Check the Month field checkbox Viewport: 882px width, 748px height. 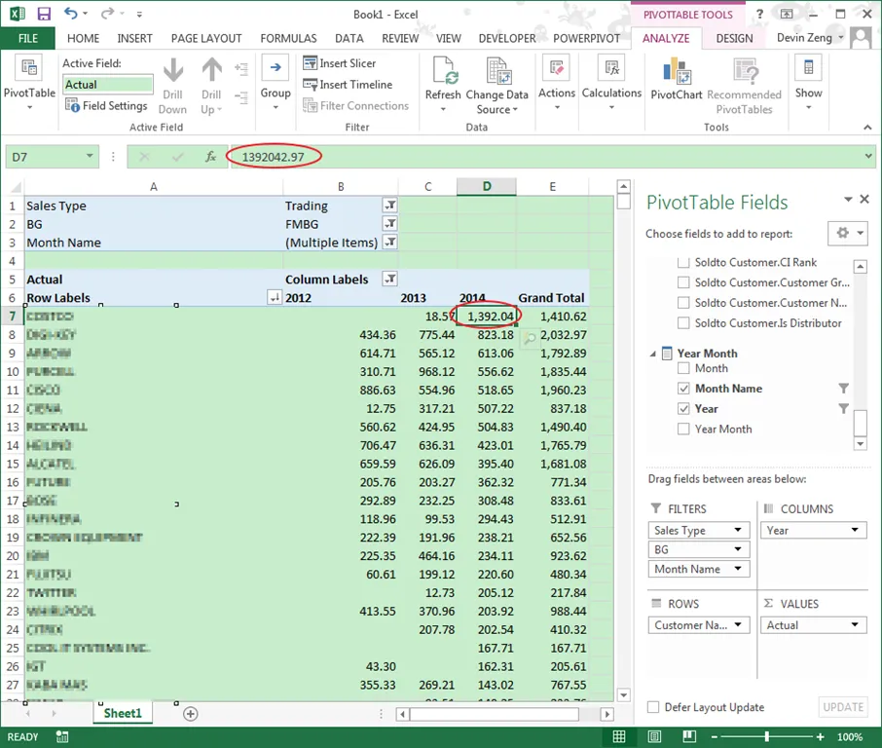(x=683, y=368)
